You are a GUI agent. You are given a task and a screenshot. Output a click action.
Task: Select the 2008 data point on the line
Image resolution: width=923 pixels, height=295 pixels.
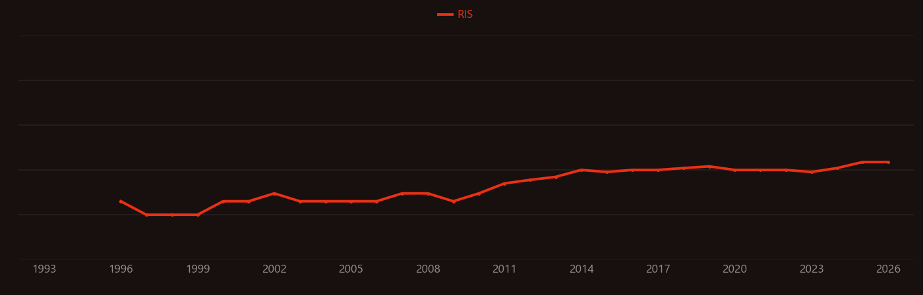click(x=428, y=194)
